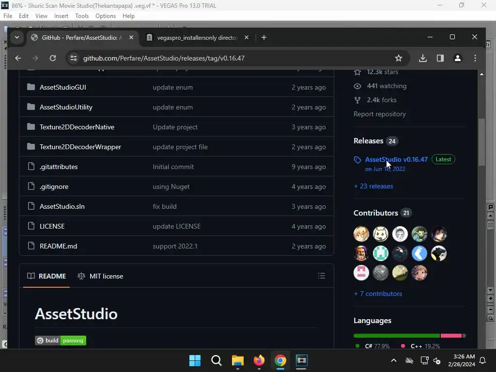This screenshot has width=496, height=372.
Task: Open Firefox from the taskbar
Action: 259,360
